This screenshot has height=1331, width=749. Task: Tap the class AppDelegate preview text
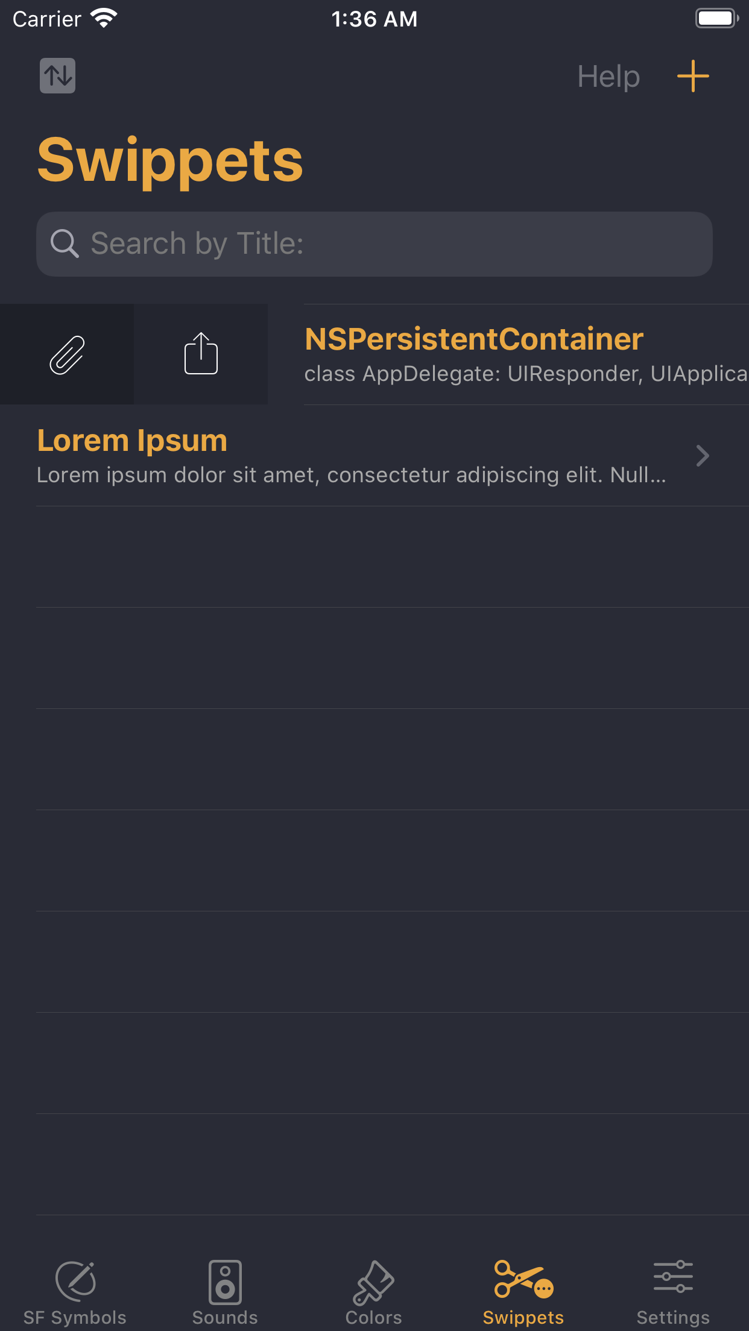[525, 374]
